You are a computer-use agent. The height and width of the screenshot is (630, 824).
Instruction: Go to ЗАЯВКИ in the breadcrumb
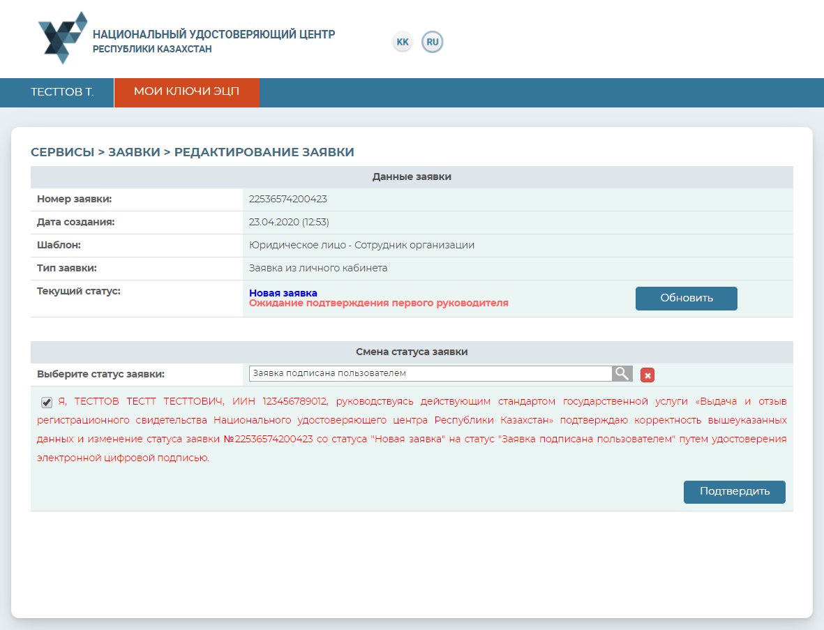[x=134, y=152]
